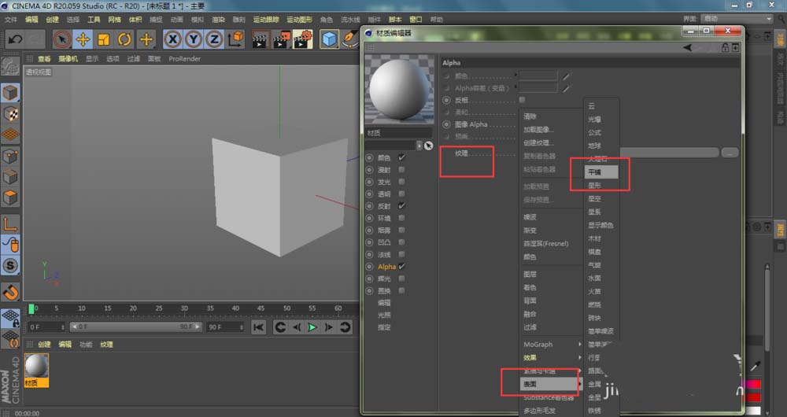Disable the Alpha channel checkbox
This screenshot has width=787, height=417.
[401, 267]
